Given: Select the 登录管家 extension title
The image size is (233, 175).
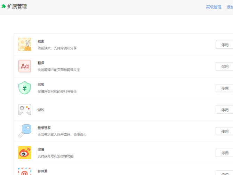Looking at the screenshot, I should (44, 128).
